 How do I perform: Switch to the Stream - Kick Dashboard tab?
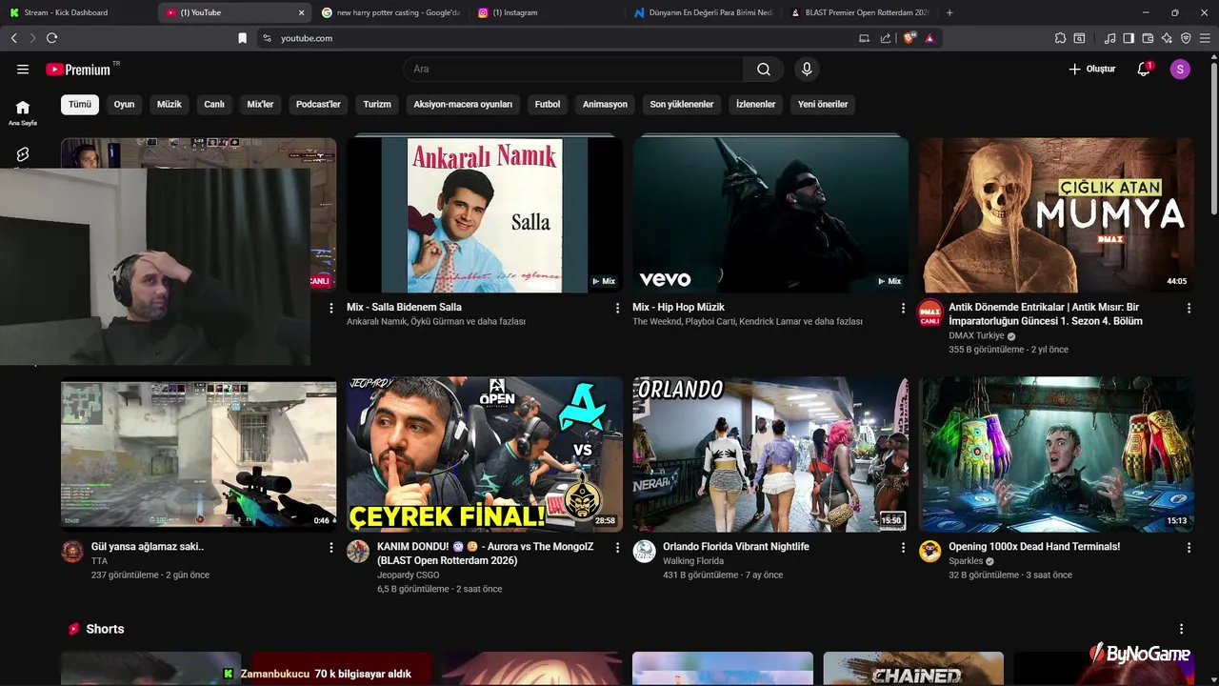pos(76,12)
